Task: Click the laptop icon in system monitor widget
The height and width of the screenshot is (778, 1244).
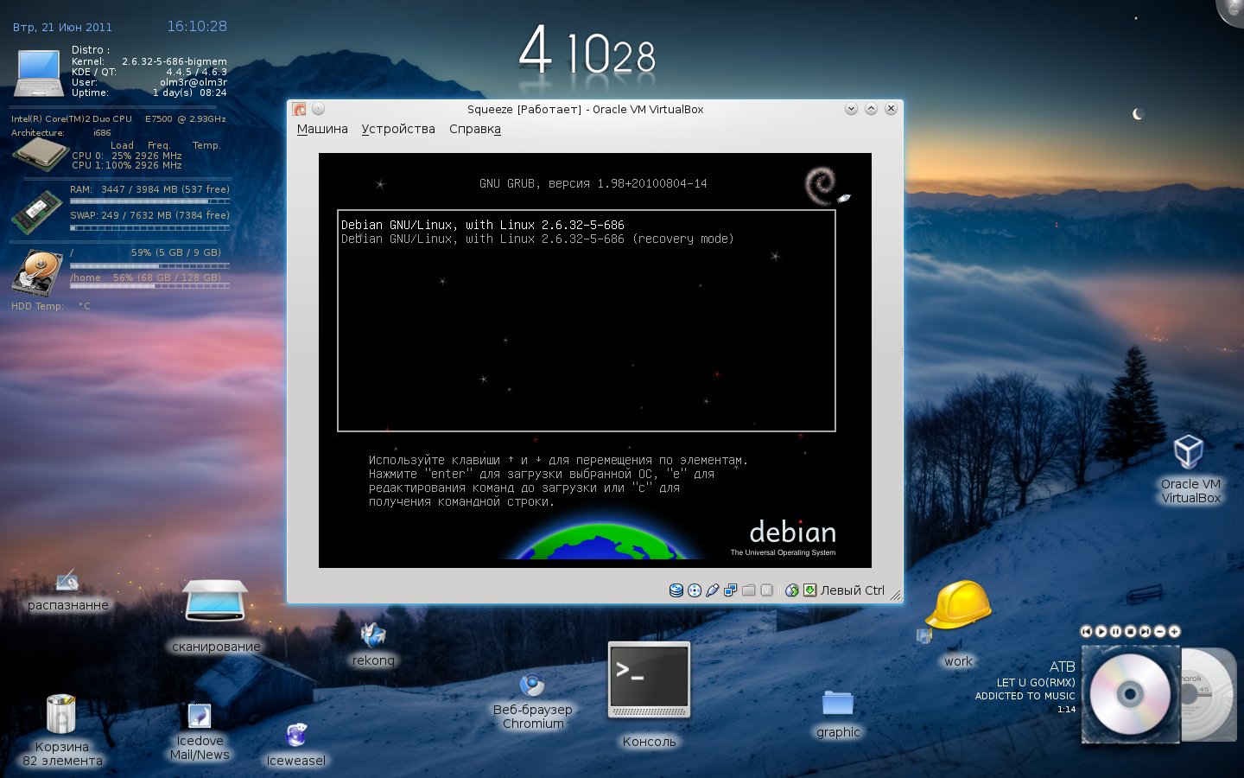Action: [40, 73]
